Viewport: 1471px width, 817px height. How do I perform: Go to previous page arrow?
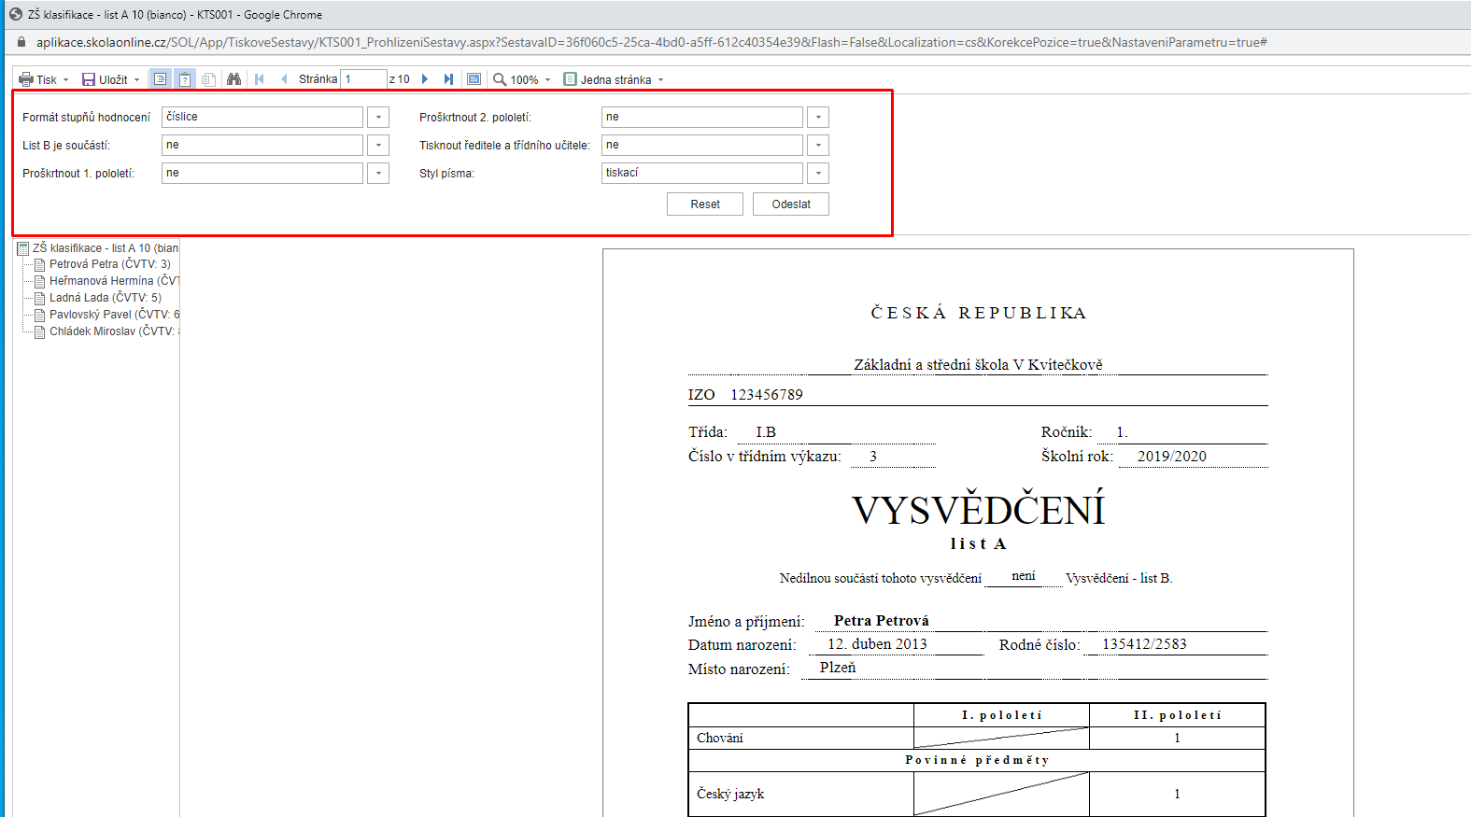[284, 79]
